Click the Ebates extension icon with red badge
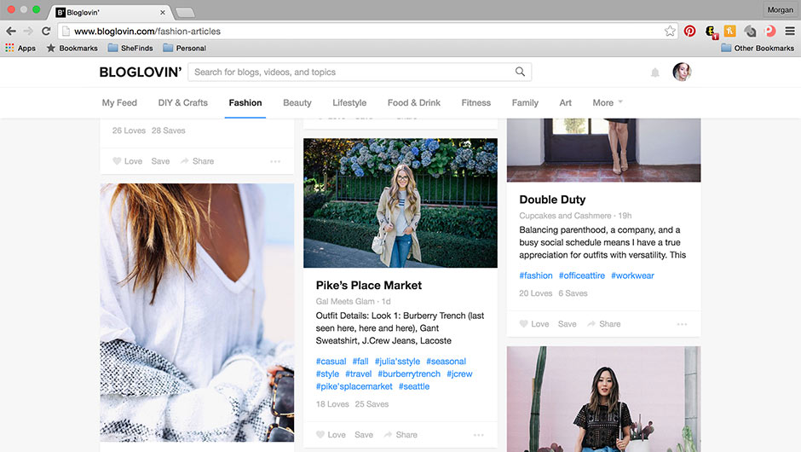This screenshot has width=801, height=452. point(712,32)
